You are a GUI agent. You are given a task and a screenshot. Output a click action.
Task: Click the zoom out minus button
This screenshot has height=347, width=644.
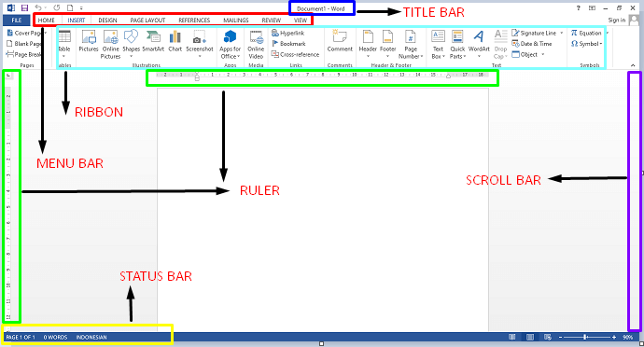(x=560, y=337)
